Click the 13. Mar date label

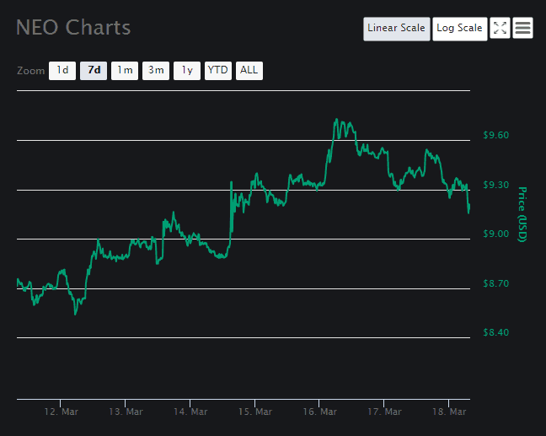pyautogui.click(x=126, y=412)
